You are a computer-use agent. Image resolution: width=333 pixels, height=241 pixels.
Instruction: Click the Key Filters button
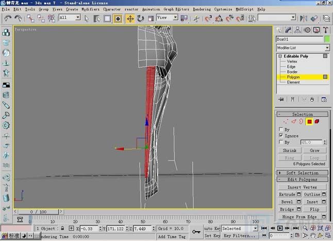pyautogui.click(x=239, y=236)
